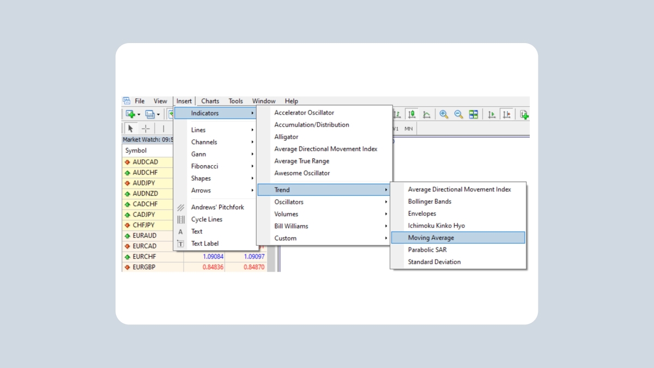
Task: Click the Cycle Lines icon
Action: pos(181,219)
